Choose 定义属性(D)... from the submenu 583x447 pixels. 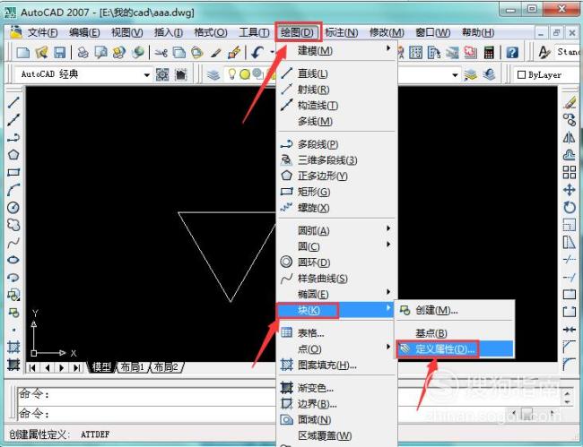(x=455, y=349)
